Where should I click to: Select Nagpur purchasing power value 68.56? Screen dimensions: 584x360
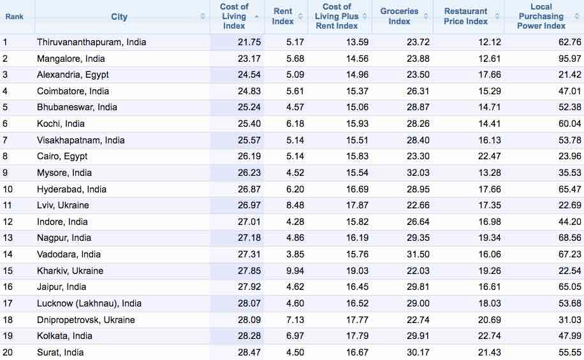tap(569, 238)
